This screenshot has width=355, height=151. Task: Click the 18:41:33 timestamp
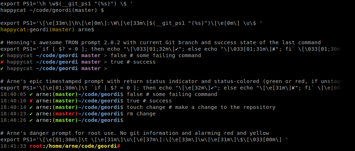pyautogui.click(x=13, y=146)
